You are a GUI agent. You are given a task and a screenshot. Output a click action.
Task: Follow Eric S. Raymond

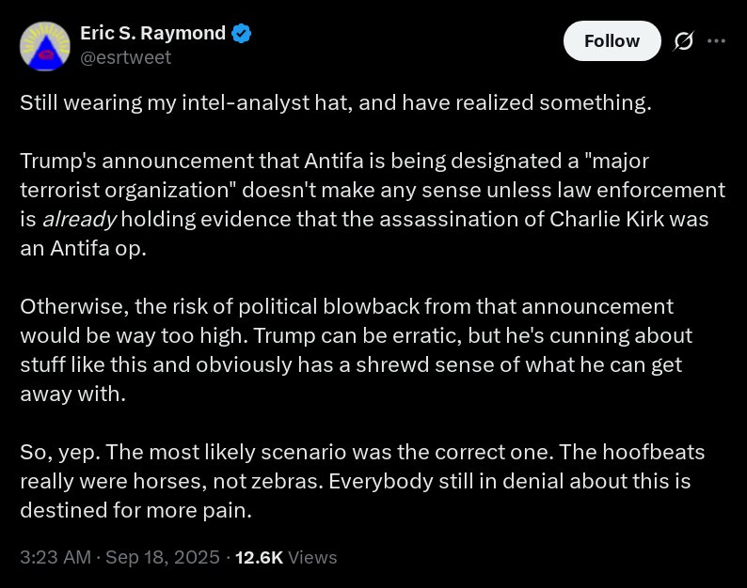612,41
